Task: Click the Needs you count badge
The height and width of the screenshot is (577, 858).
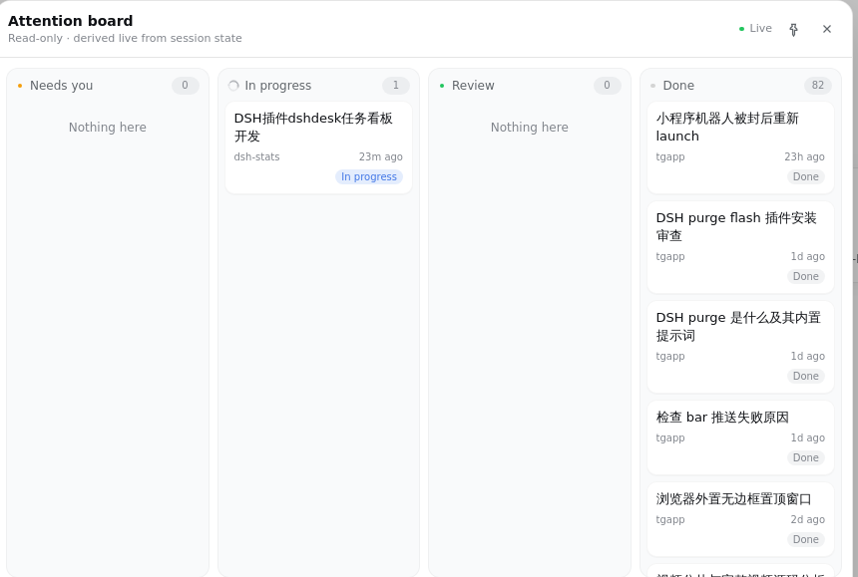Action: click(x=185, y=86)
